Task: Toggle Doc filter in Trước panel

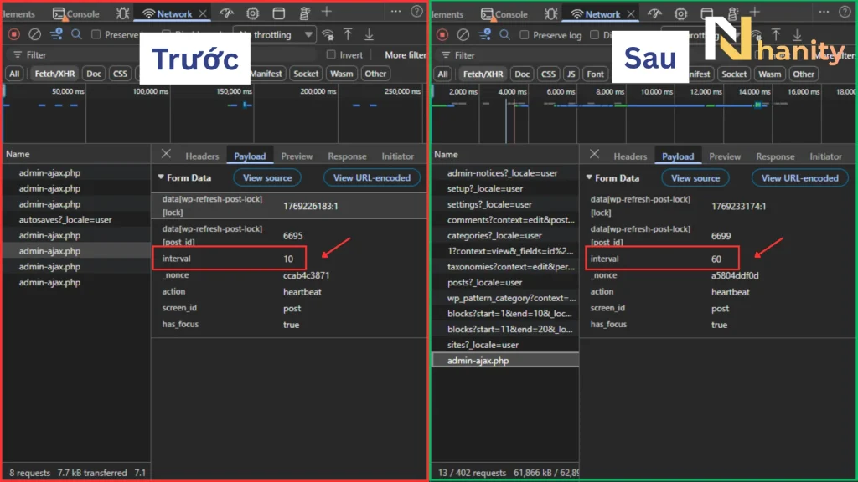Action: [x=94, y=74]
